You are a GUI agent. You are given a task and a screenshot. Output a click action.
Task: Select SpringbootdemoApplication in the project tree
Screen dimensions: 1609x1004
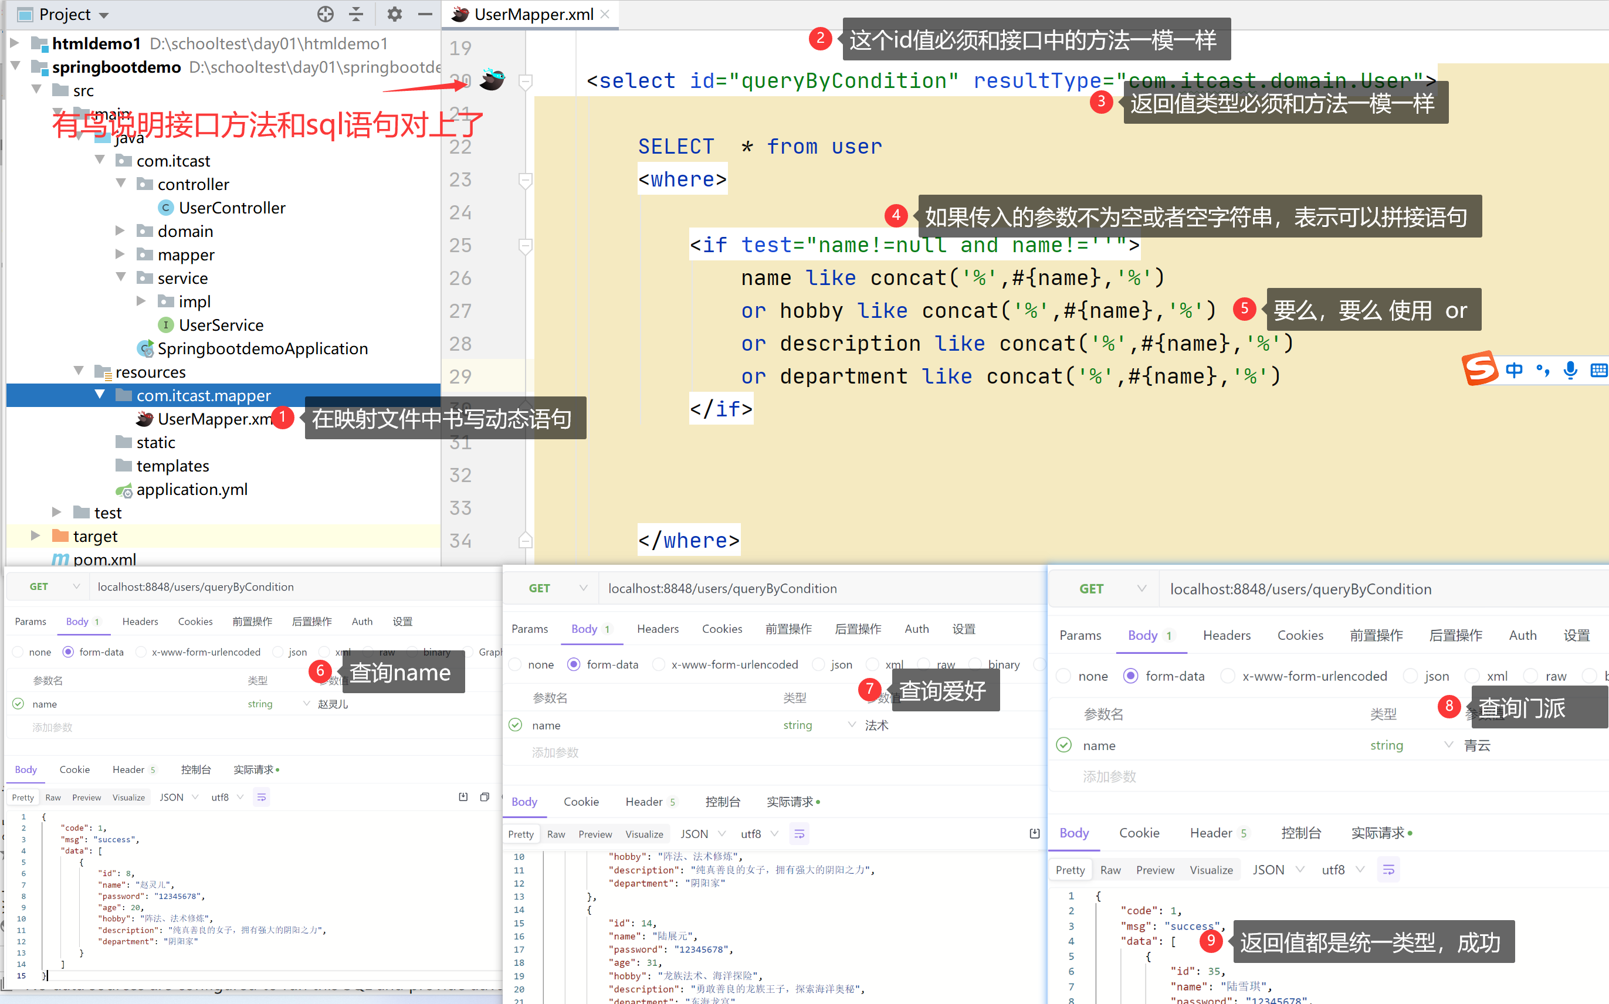[262, 348]
